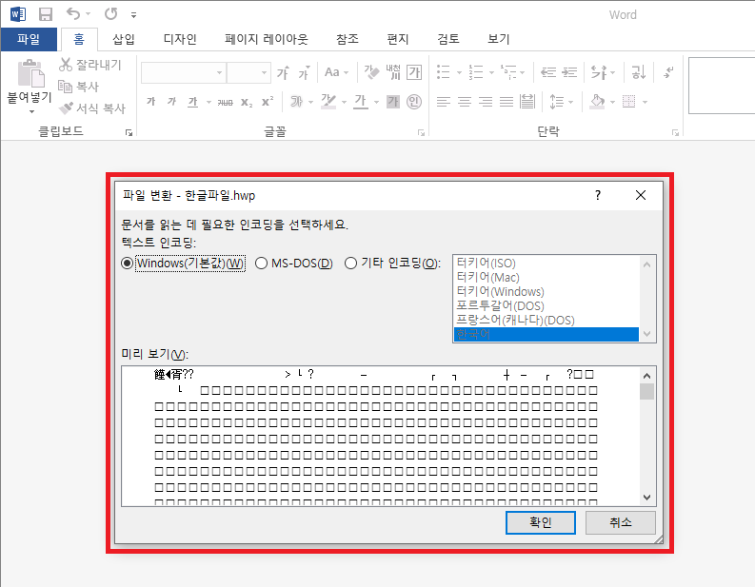Open the 파일 (File) tab
The width and height of the screenshot is (755, 587).
29,39
